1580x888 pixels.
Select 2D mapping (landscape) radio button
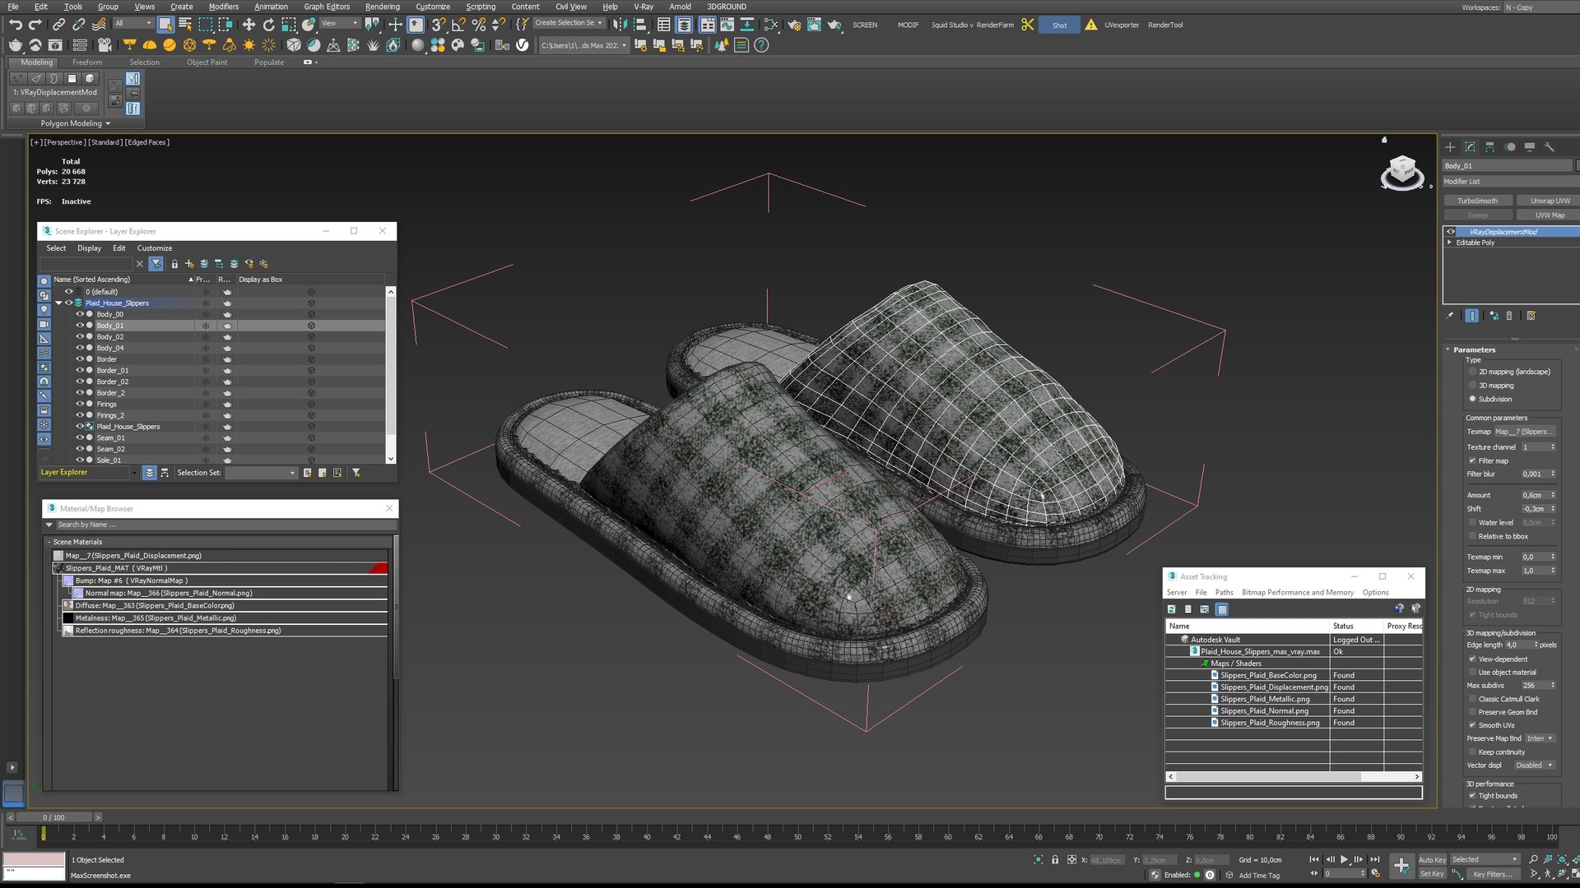[1472, 372]
